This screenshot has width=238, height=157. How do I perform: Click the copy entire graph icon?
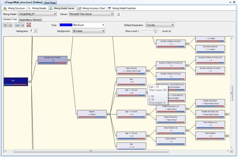pyautogui.click(x=22, y=25)
